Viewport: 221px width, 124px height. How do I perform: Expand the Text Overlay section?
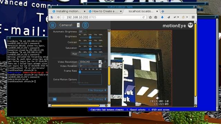point(97,99)
